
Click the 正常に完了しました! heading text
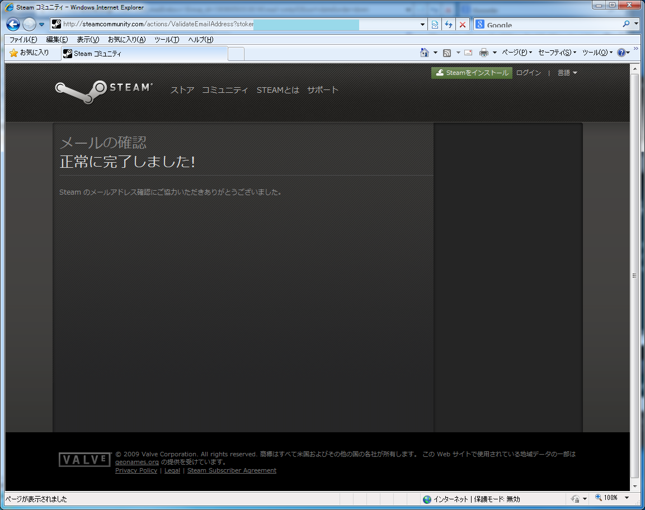(127, 162)
